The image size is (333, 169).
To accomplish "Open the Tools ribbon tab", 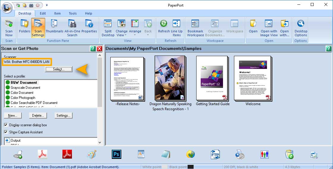I will [x=73, y=13].
